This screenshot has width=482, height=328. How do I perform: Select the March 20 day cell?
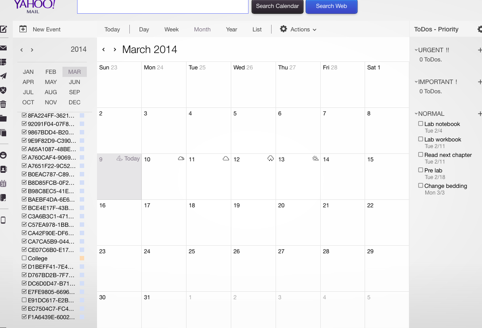(298, 222)
